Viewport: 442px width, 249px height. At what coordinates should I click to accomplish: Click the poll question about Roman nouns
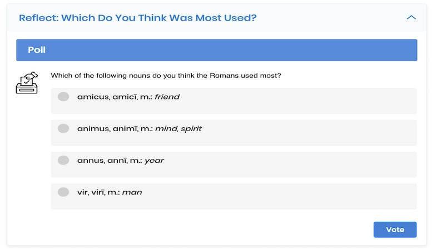(x=166, y=76)
